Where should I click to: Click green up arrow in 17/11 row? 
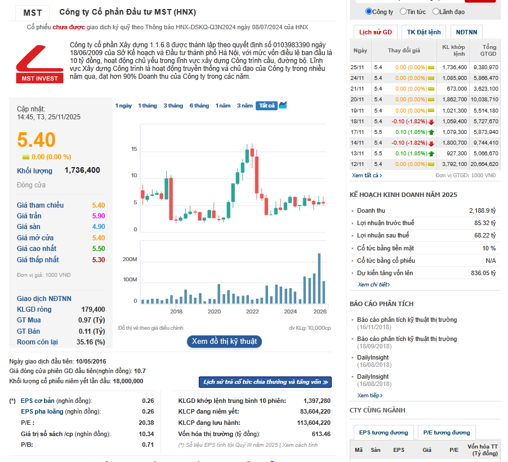pyautogui.click(x=431, y=132)
